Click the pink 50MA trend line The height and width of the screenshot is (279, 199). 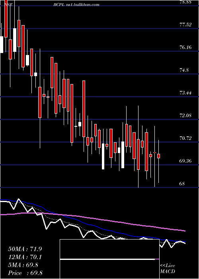pos(93,218)
